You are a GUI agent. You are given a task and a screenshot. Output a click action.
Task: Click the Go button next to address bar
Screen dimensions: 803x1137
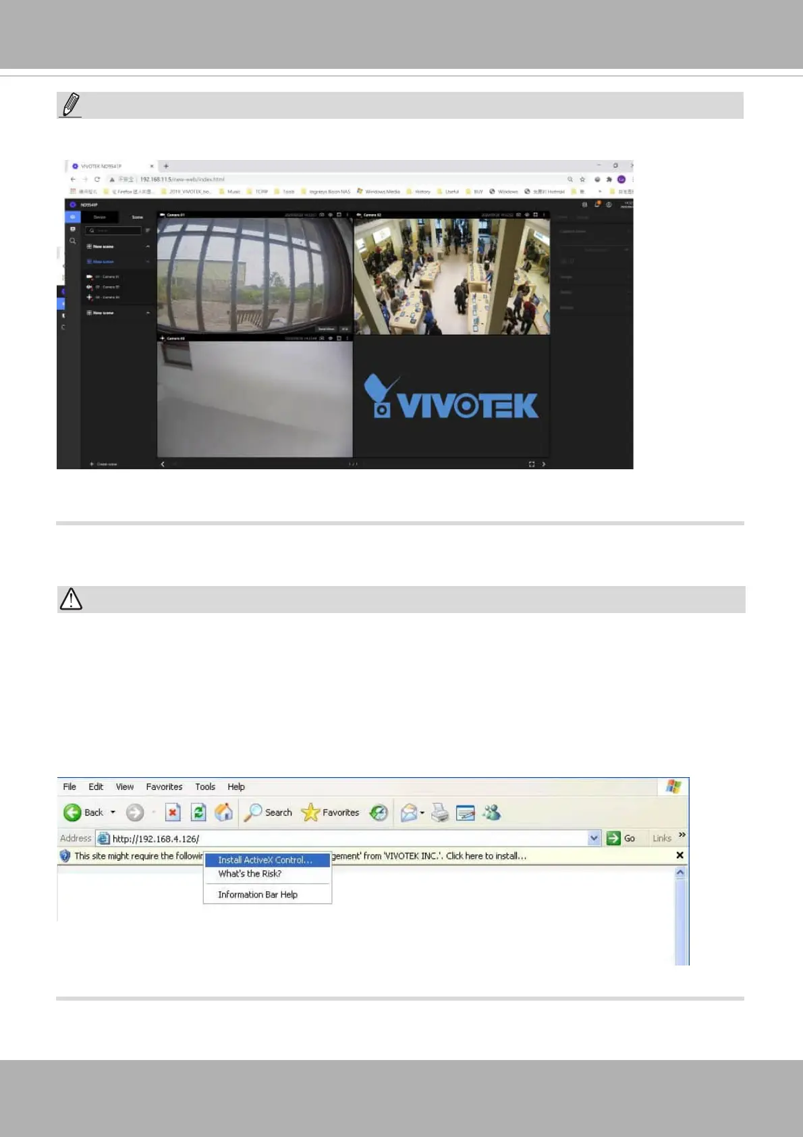coord(621,839)
